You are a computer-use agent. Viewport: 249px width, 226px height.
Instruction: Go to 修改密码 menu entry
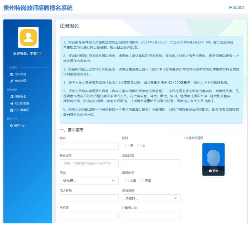click(x=20, y=81)
